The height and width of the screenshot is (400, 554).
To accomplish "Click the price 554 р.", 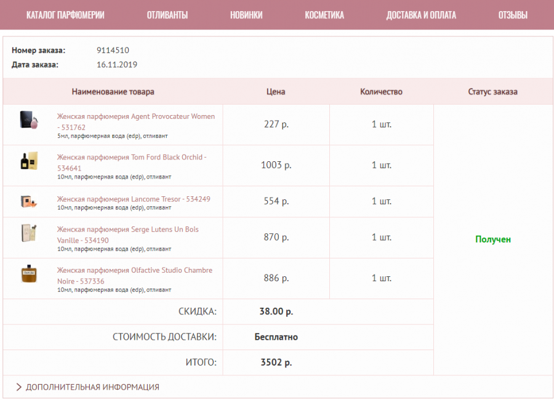I will 276,201.
